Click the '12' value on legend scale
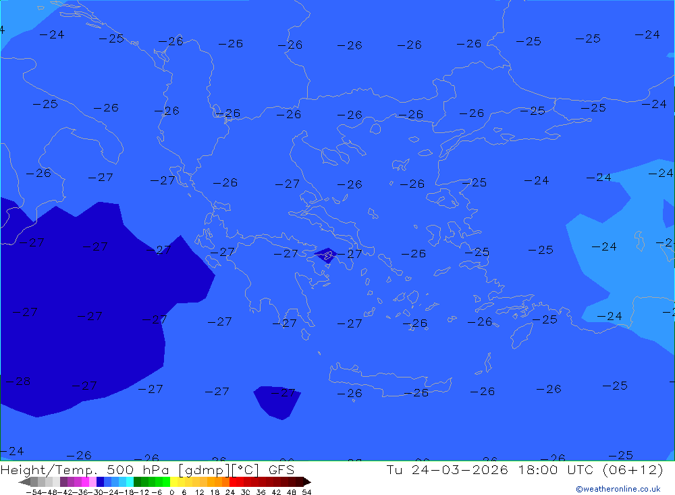Screen dimensions: 675x495 pyautogui.click(x=200, y=492)
